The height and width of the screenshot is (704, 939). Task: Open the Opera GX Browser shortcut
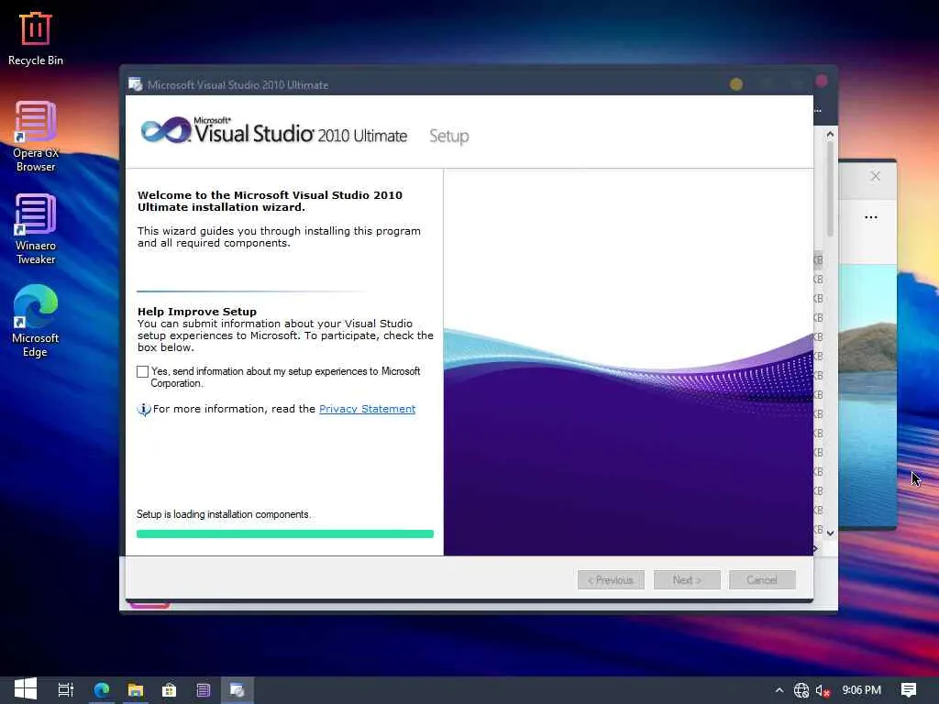[36, 137]
